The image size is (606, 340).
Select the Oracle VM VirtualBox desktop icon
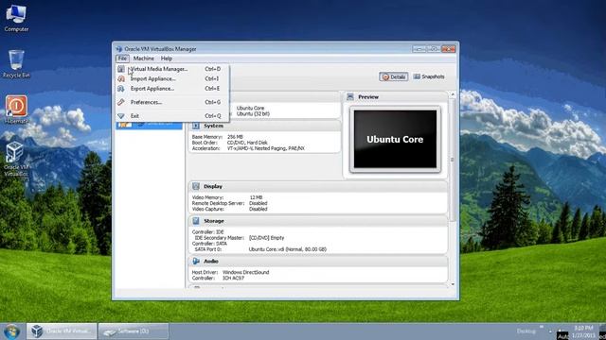[x=16, y=160]
